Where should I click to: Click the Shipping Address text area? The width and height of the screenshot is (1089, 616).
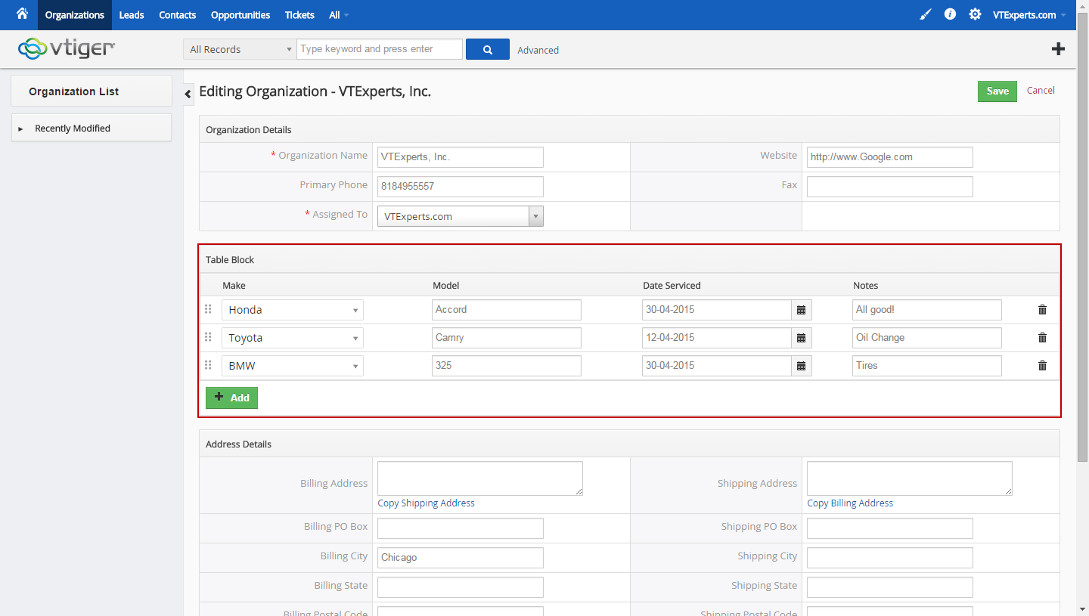(x=910, y=478)
